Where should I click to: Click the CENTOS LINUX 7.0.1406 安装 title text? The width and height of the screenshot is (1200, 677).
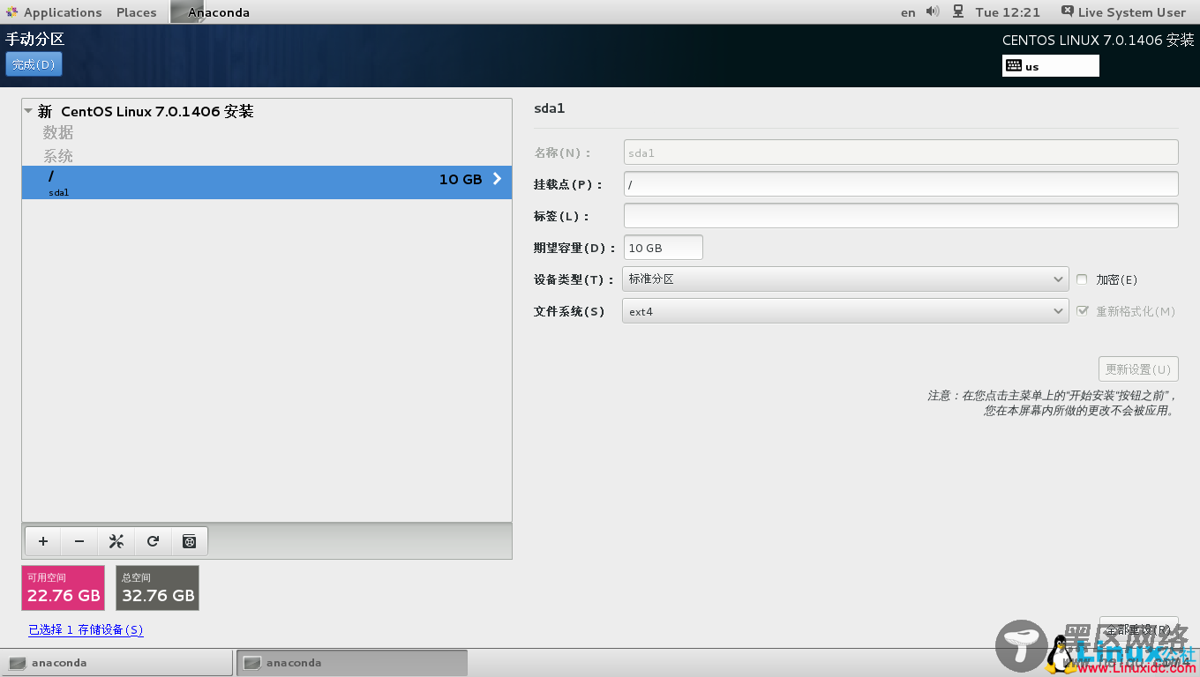(x=1098, y=40)
